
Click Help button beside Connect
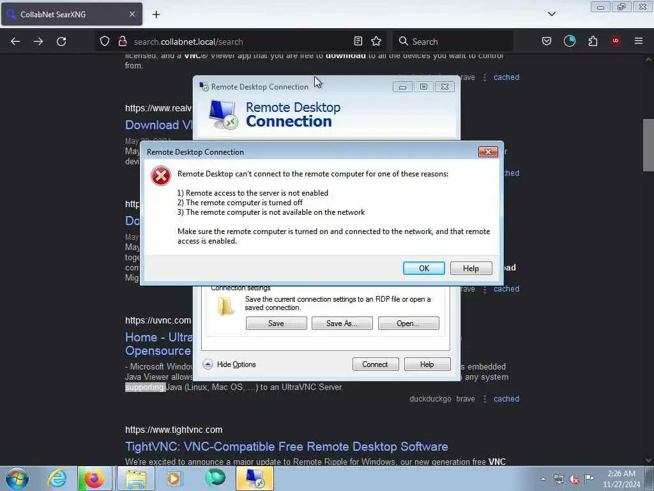(x=427, y=364)
